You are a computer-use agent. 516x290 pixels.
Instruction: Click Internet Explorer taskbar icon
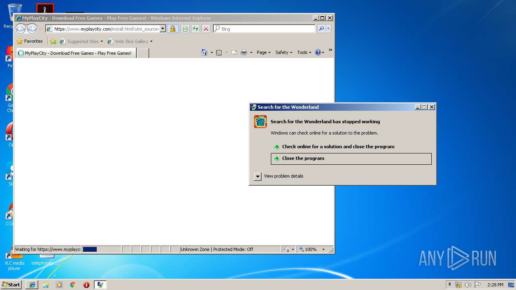(x=32, y=285)
